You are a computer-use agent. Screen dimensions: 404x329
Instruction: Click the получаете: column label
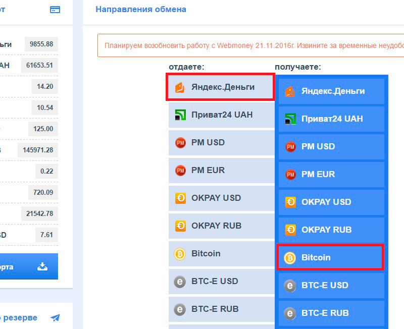coord(298,67)
